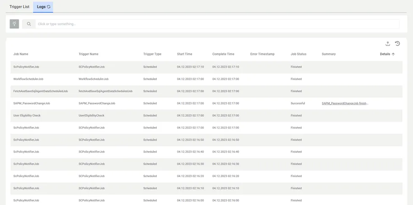Select WorkflowSchedulerJob job name cell
Image resolution: width=413 pixels, height=205 pixels.
click(29, 79)
